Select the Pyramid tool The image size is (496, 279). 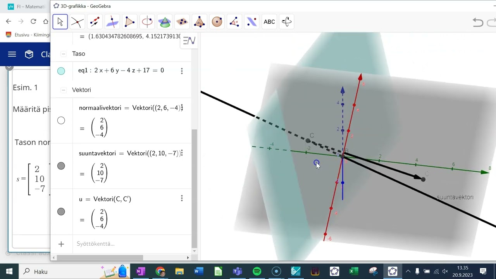pyautogui.click(x=200, y=22)
